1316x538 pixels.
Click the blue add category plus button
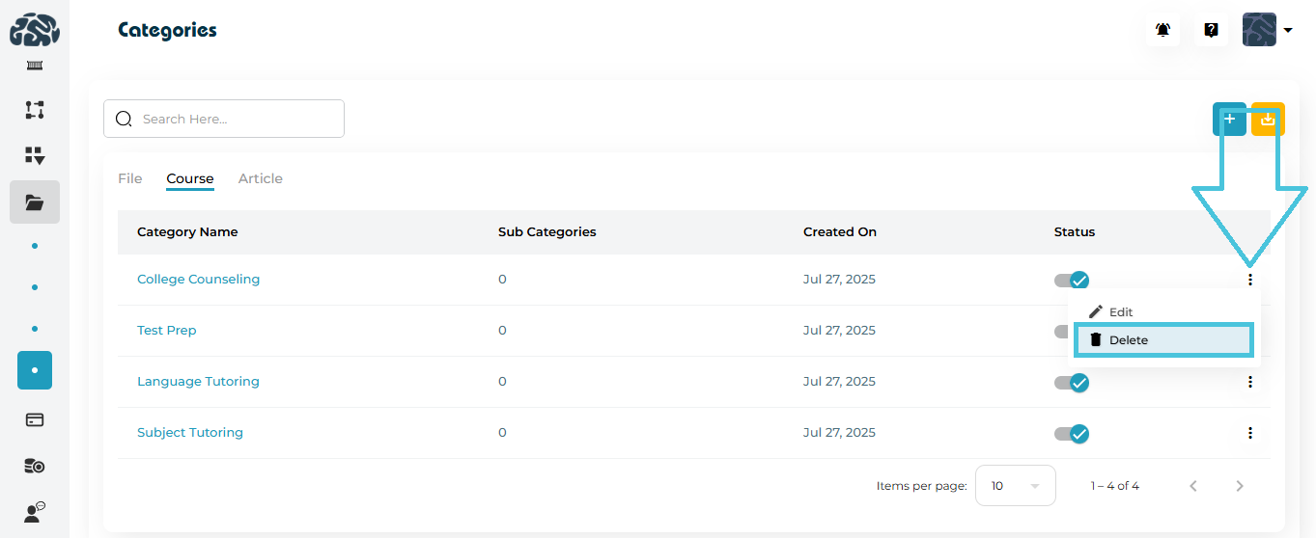[1229, 119]
